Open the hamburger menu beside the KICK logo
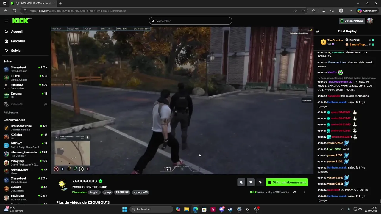381x214 pixels. click(6, 21)
